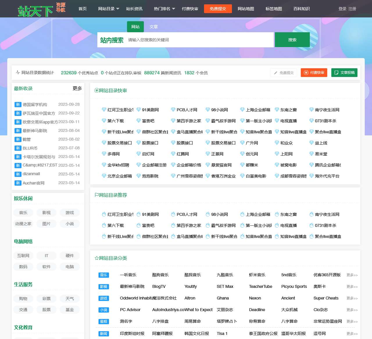Show 更多>> for the 音乐 row
This screenshot has width=372, height=339.
pyautogui.click(x=352, y=275)
